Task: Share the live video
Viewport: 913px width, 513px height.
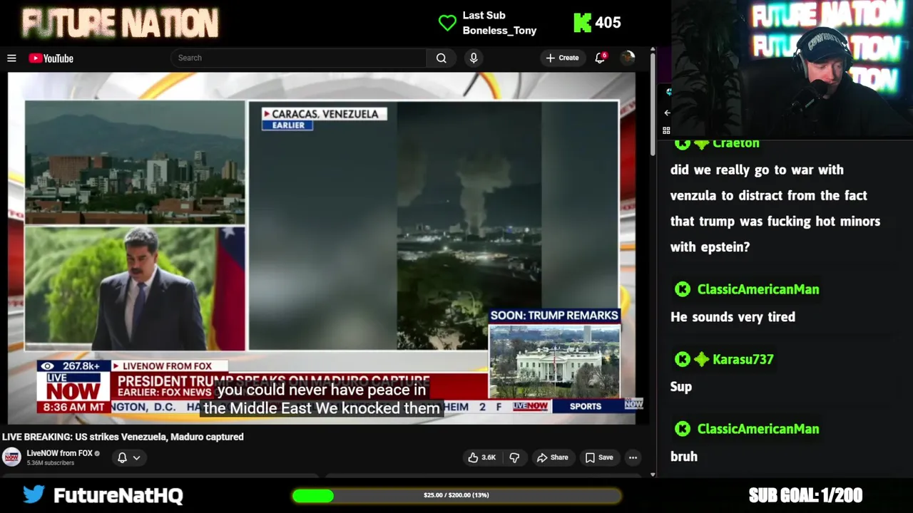Action: 553,457
